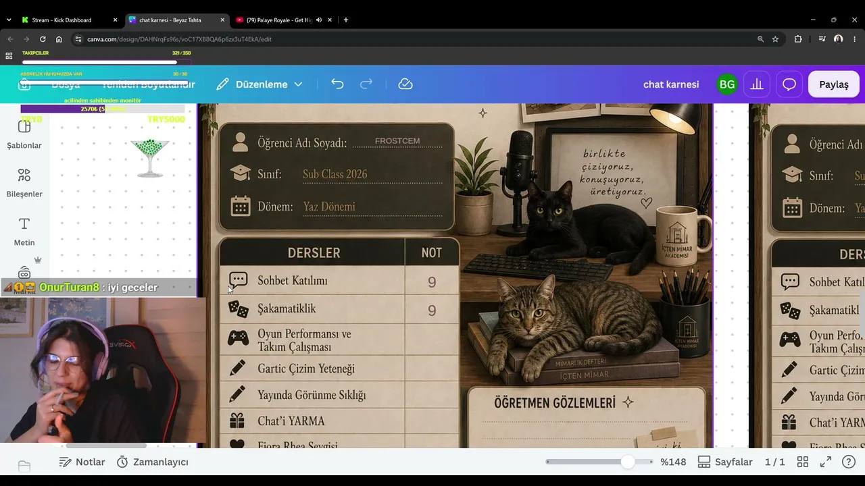The width and height of the screenshot is (865, 486).
Task: Select the gamepad icon beside Oyun Performansı
Action: pos(238,337)
